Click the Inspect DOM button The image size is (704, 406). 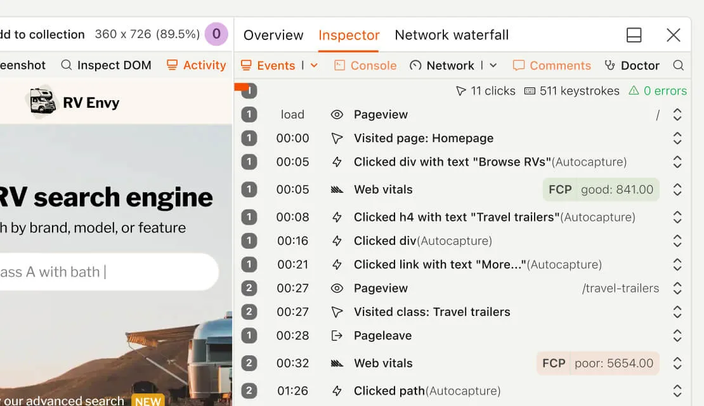pos(106,65)
